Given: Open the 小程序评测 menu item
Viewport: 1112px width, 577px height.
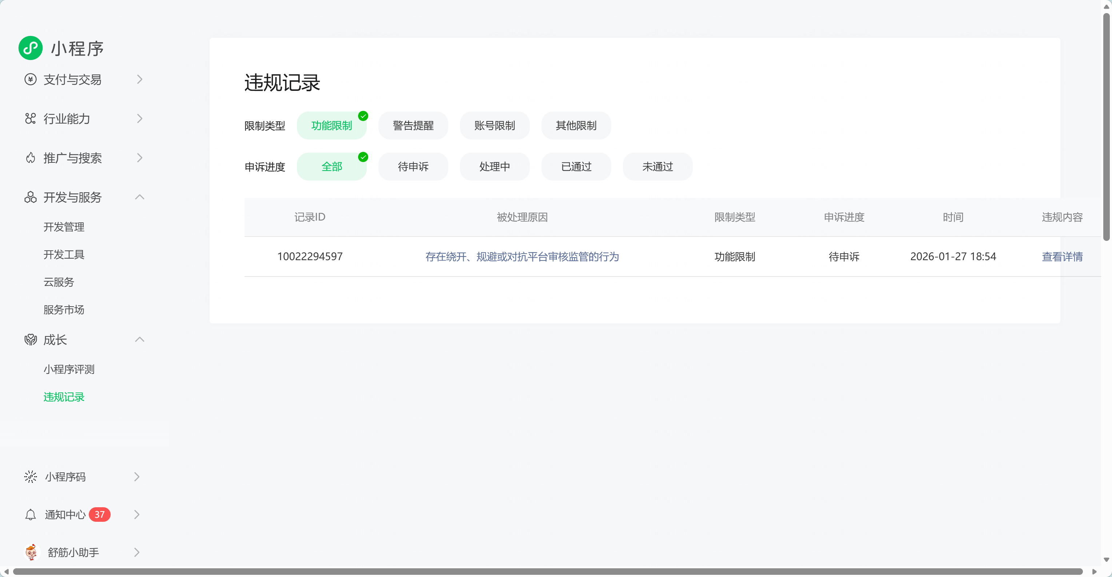Looking at the screenshot, I should point(69,369).
